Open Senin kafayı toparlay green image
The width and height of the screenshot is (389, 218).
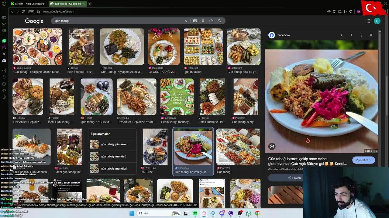[x=177, y=97]
